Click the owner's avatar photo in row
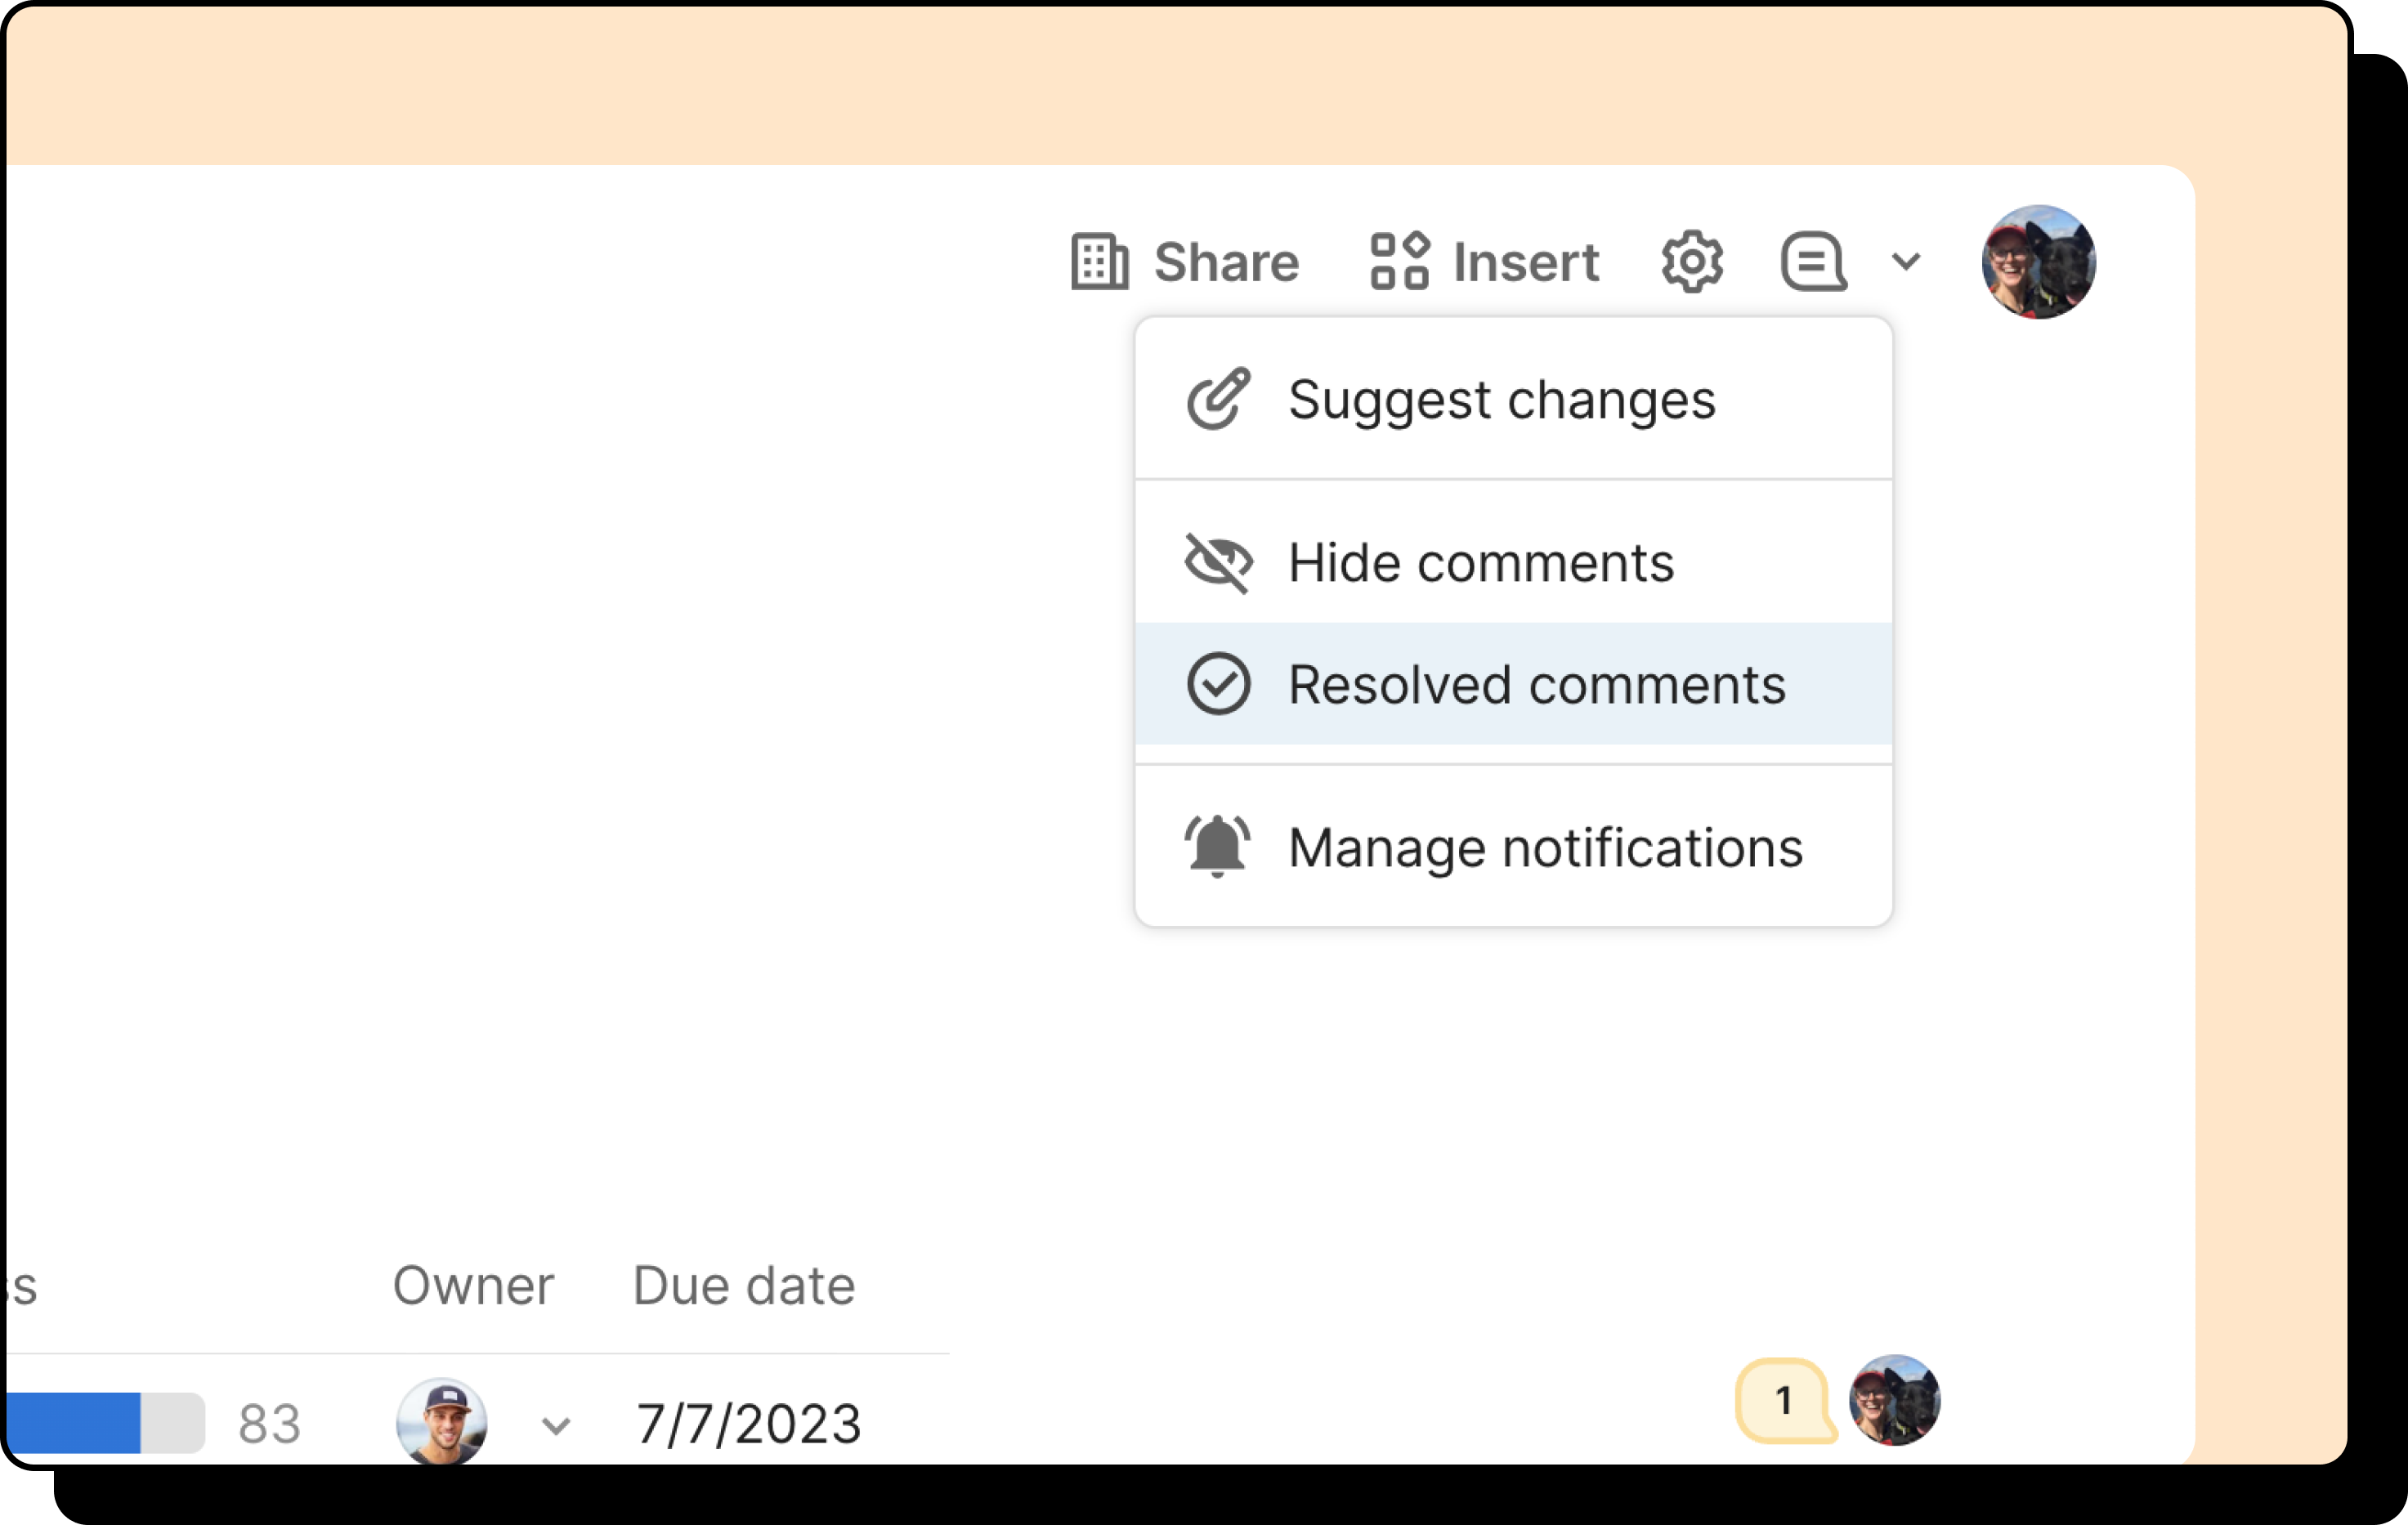The width and height of the screenshot is (2408, 1525). [x=441, y=1421]
